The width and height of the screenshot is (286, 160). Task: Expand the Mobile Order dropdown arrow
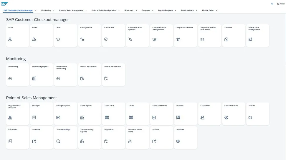pyautogui.click(x=217, y=10)
